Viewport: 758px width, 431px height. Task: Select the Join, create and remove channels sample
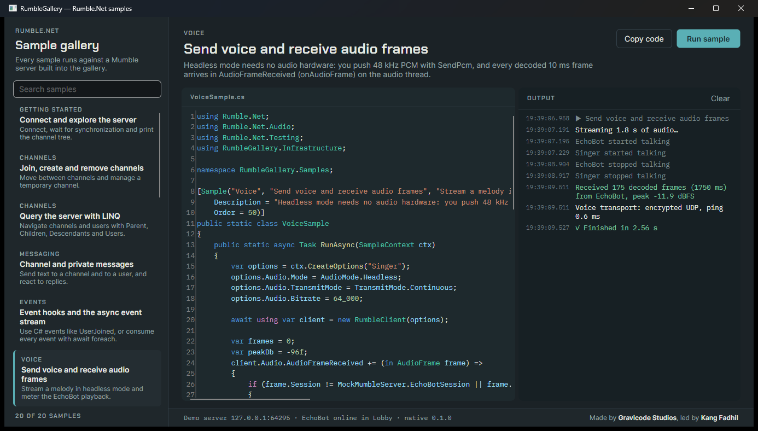[87, 171]
